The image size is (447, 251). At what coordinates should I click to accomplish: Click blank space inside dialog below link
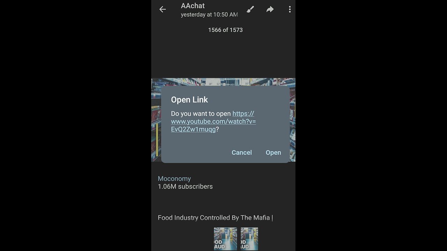225,140
